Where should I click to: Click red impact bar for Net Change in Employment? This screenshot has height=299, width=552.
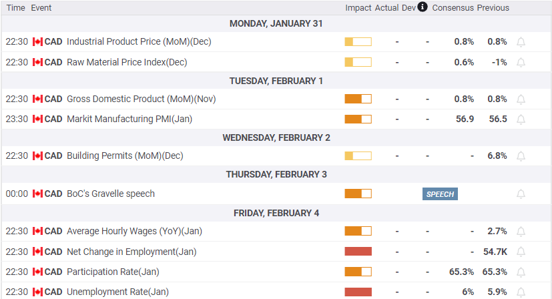(x=358, y=252)
